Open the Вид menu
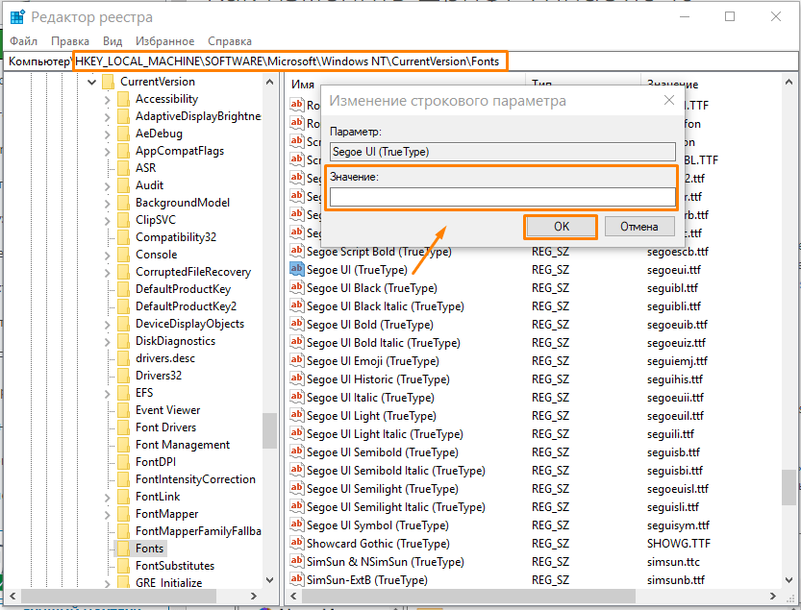 tap(113, 41)
